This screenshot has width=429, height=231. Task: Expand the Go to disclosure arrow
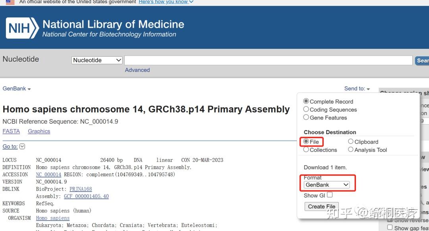click(x=22, y=146)
